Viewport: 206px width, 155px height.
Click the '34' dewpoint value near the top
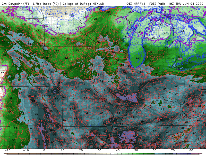point(48,14)
